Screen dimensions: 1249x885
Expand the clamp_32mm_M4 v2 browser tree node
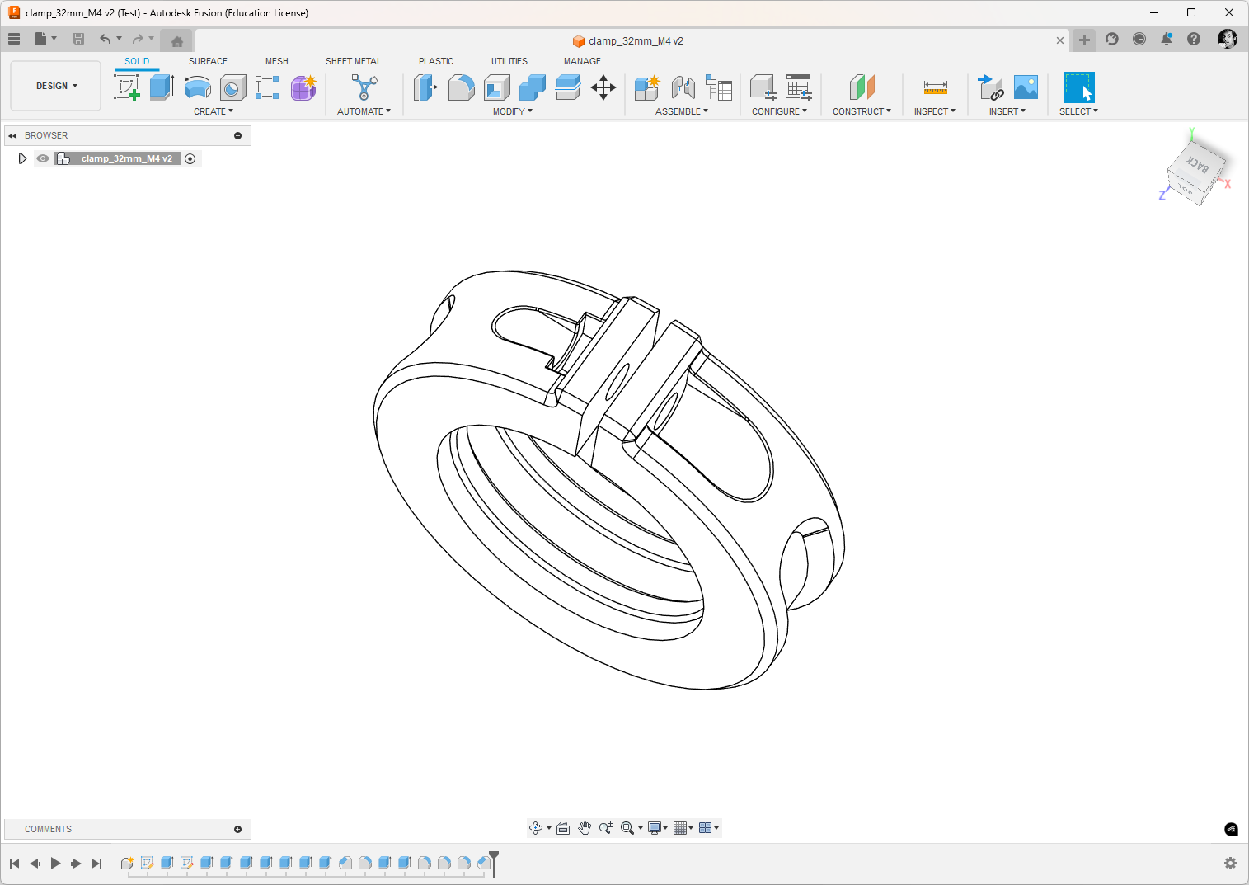tap(22, 158)
